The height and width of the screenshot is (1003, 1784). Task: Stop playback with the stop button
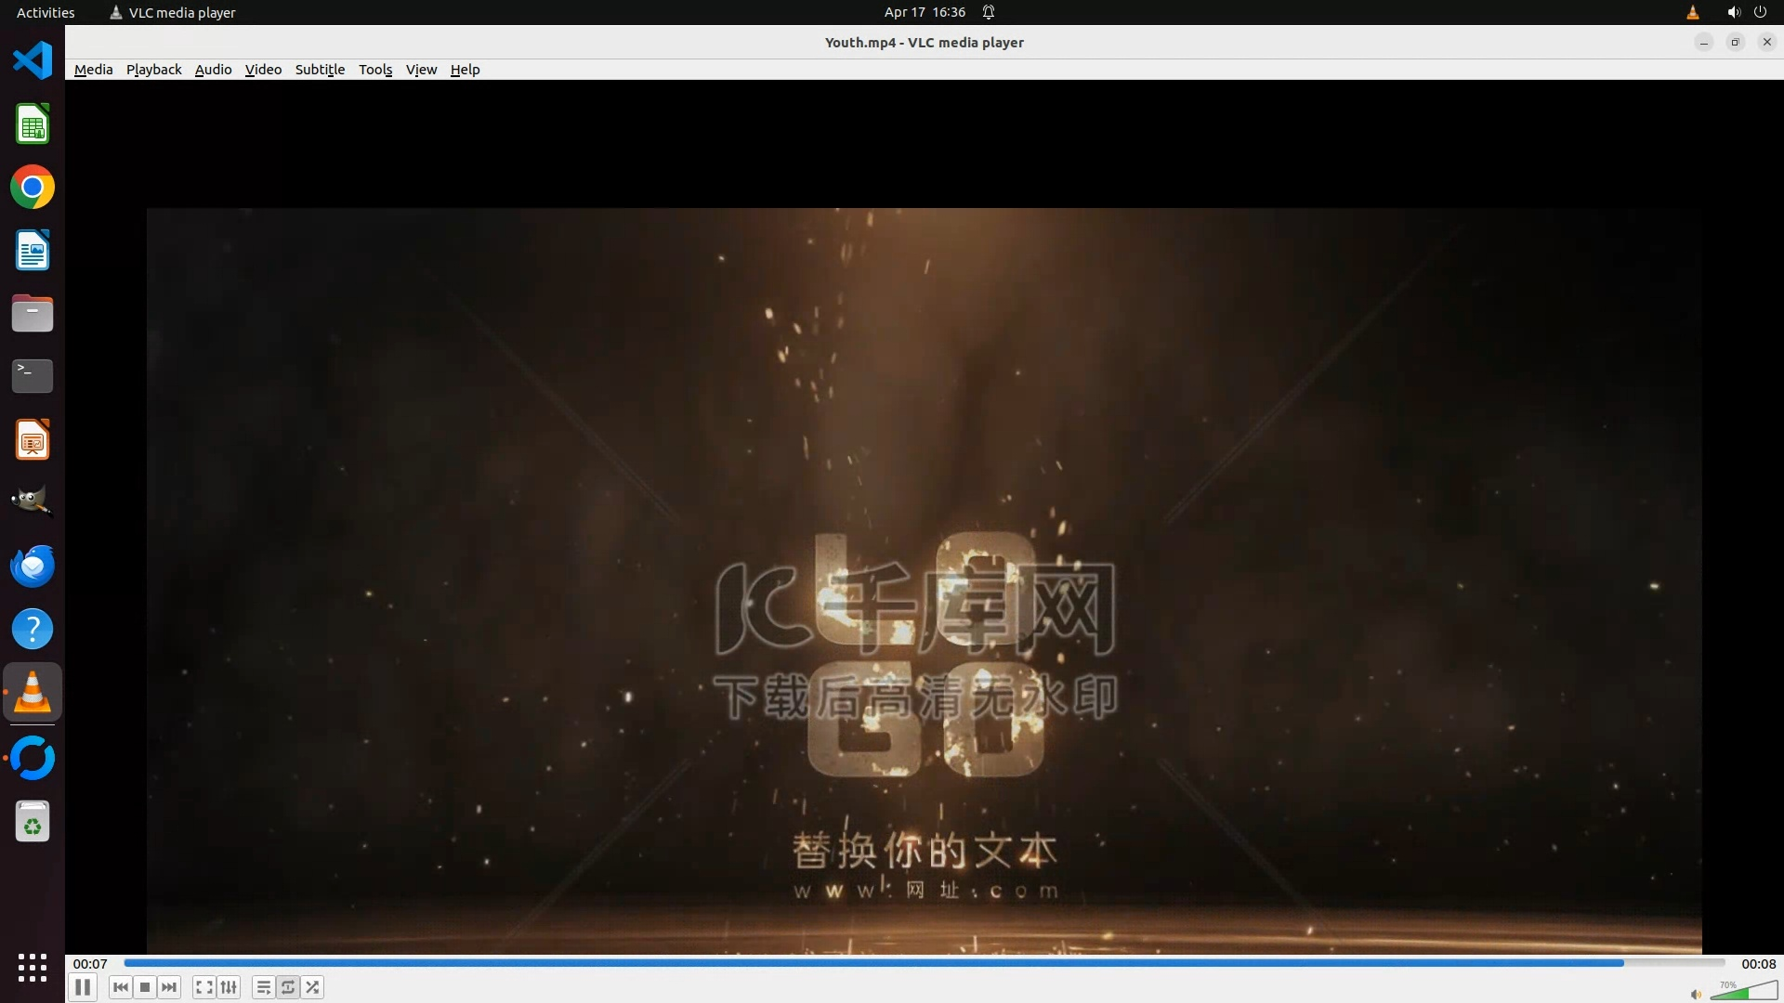click(x=145, y=987)
